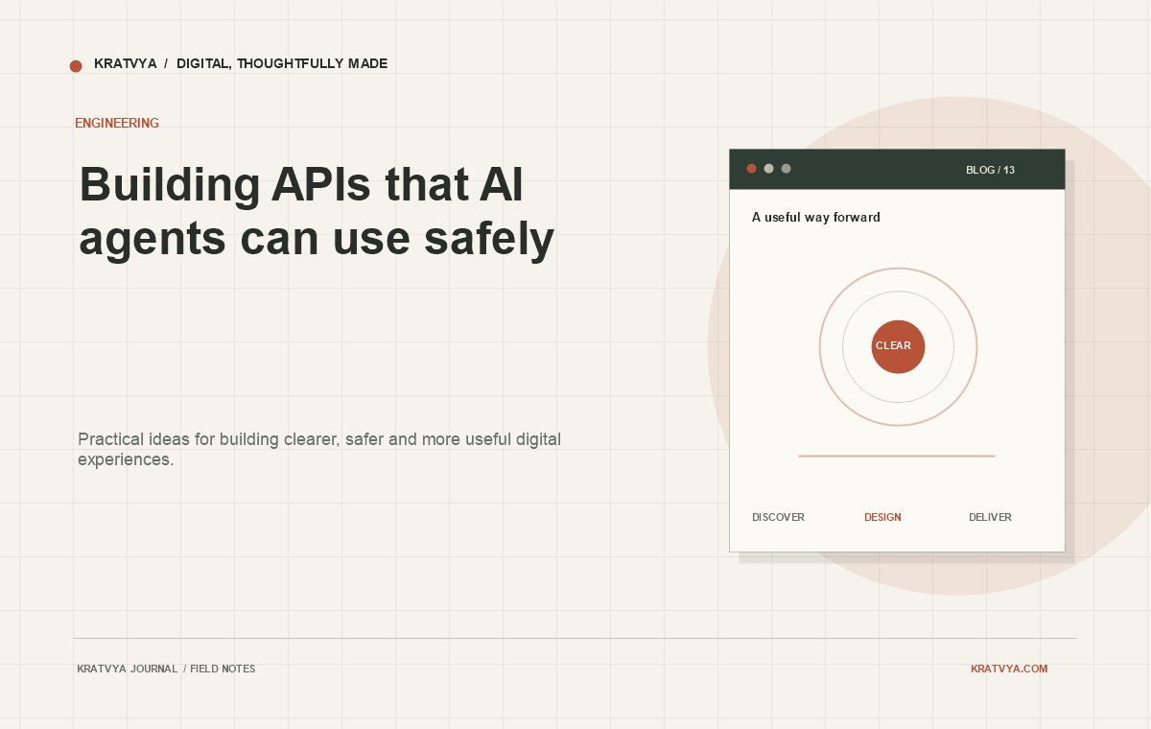Select the DELIVER step

coord(990,517)
